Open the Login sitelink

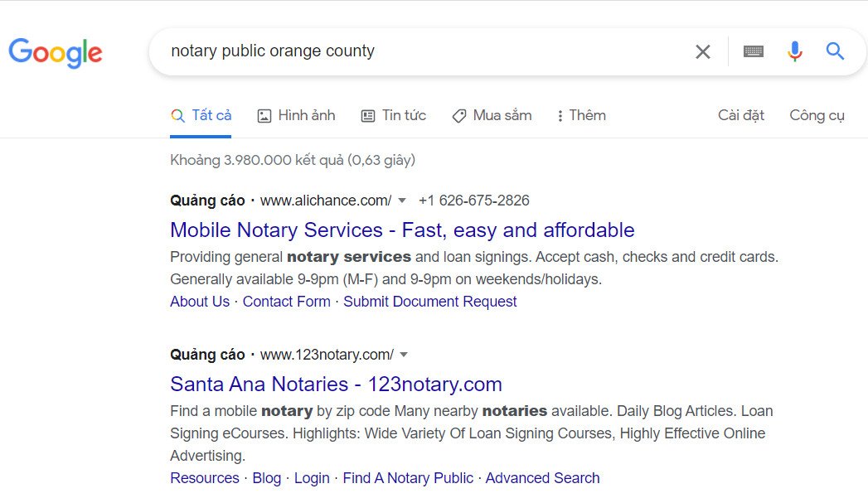pyautogui.click(x=312, y=478)
